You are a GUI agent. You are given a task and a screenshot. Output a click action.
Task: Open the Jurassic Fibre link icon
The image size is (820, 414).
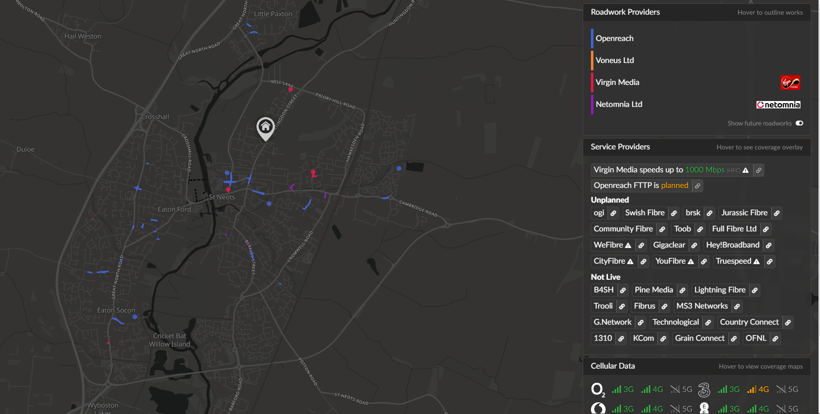[777, 213]
